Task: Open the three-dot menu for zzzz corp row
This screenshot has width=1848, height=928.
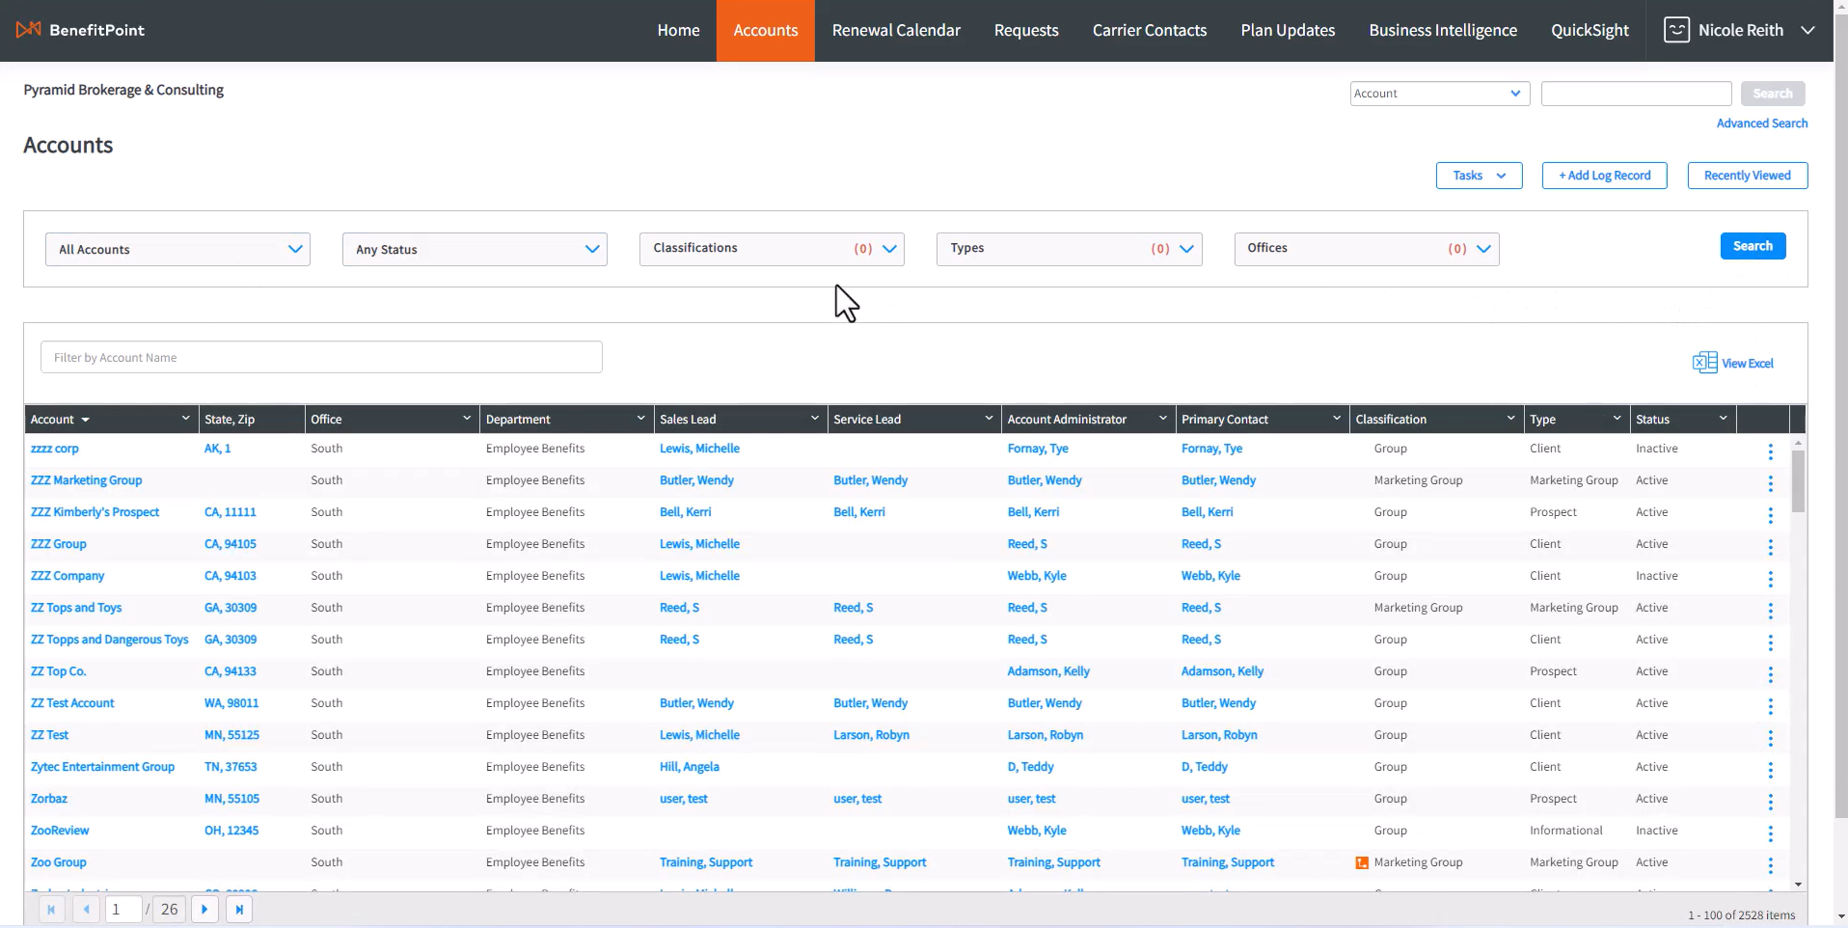Action: [1770, 450]
